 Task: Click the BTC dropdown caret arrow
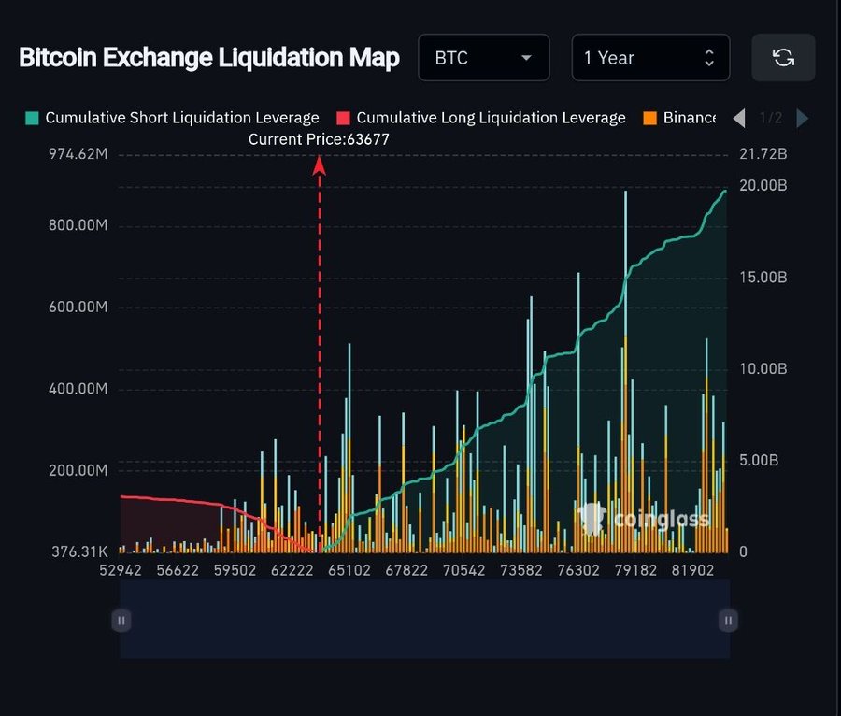pos(527,57)
